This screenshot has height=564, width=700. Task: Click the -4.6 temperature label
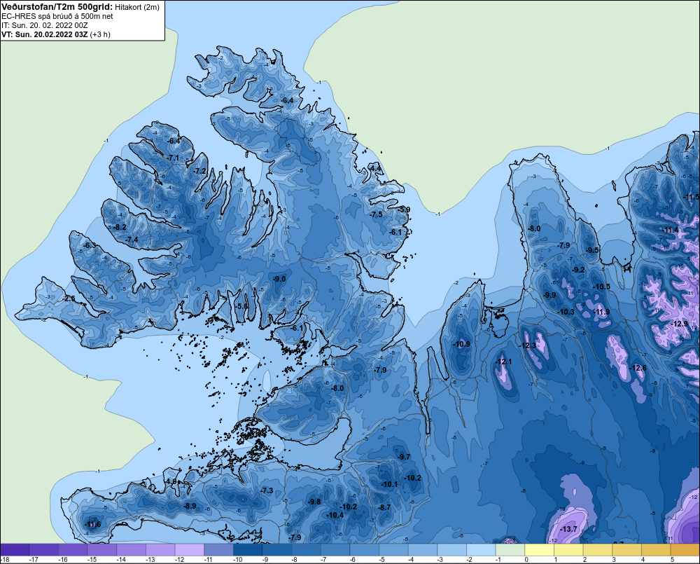click(x=171, y=481)
